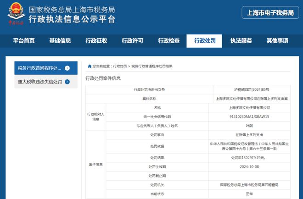This screenshot has width=303, height=199.
Task: Click effective date 2024-10-08
Action: tap(249, 167)
